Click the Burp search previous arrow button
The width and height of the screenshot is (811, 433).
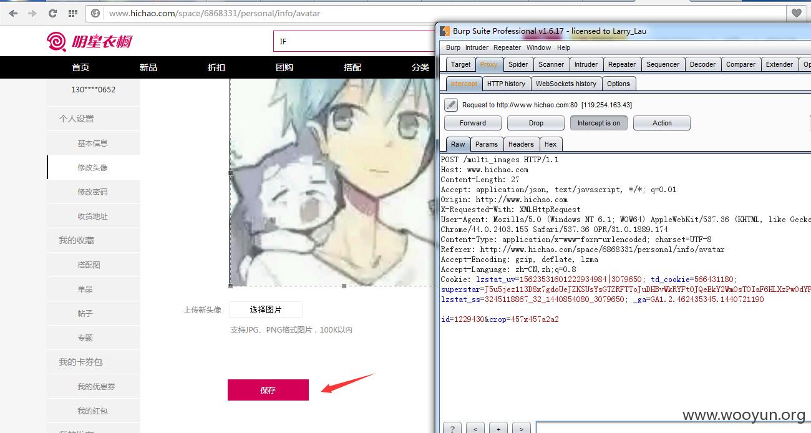tap(475, 429)
